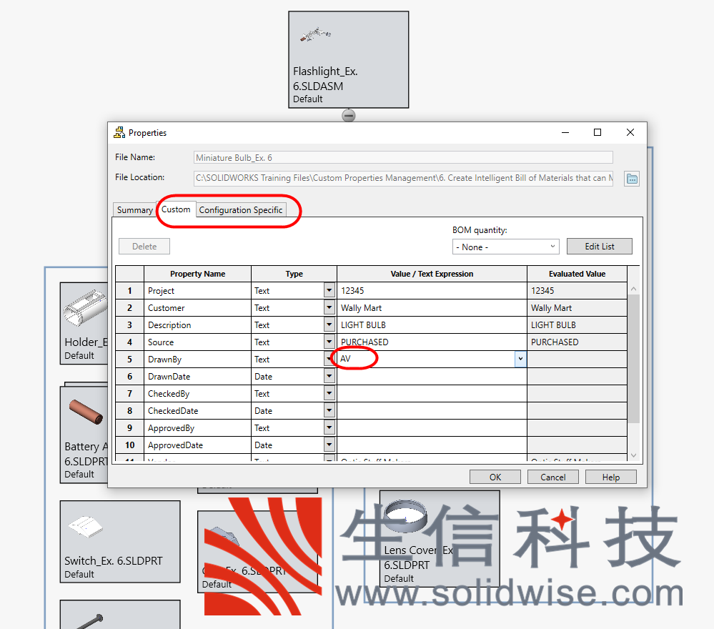Screen dimensions: 714x629
Task: Switch to the Custom tab
Action: (176, 209)
